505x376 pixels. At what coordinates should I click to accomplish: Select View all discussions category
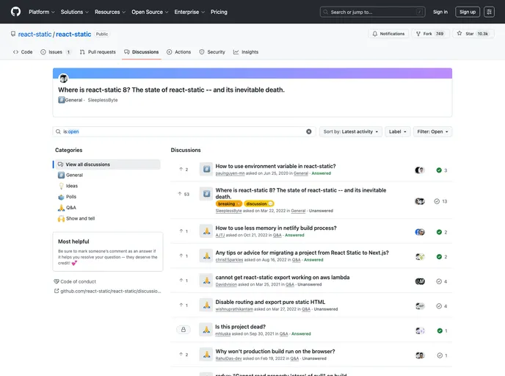click(108, 164)
